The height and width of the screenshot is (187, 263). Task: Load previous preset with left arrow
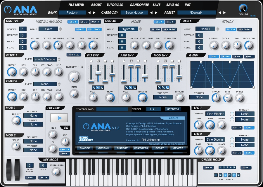tap(219, 13)
